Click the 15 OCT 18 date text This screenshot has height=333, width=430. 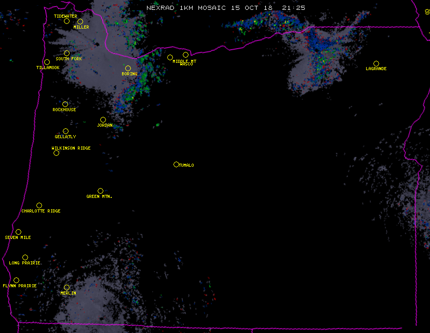(251, 8)
